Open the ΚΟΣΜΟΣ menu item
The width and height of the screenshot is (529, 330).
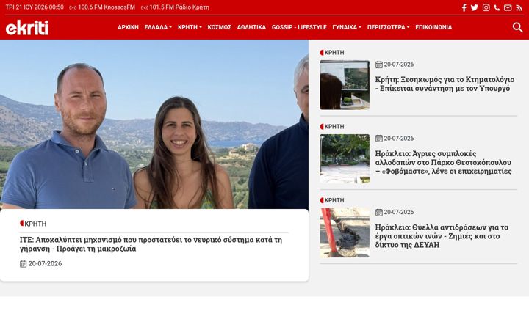coord(219,27)
